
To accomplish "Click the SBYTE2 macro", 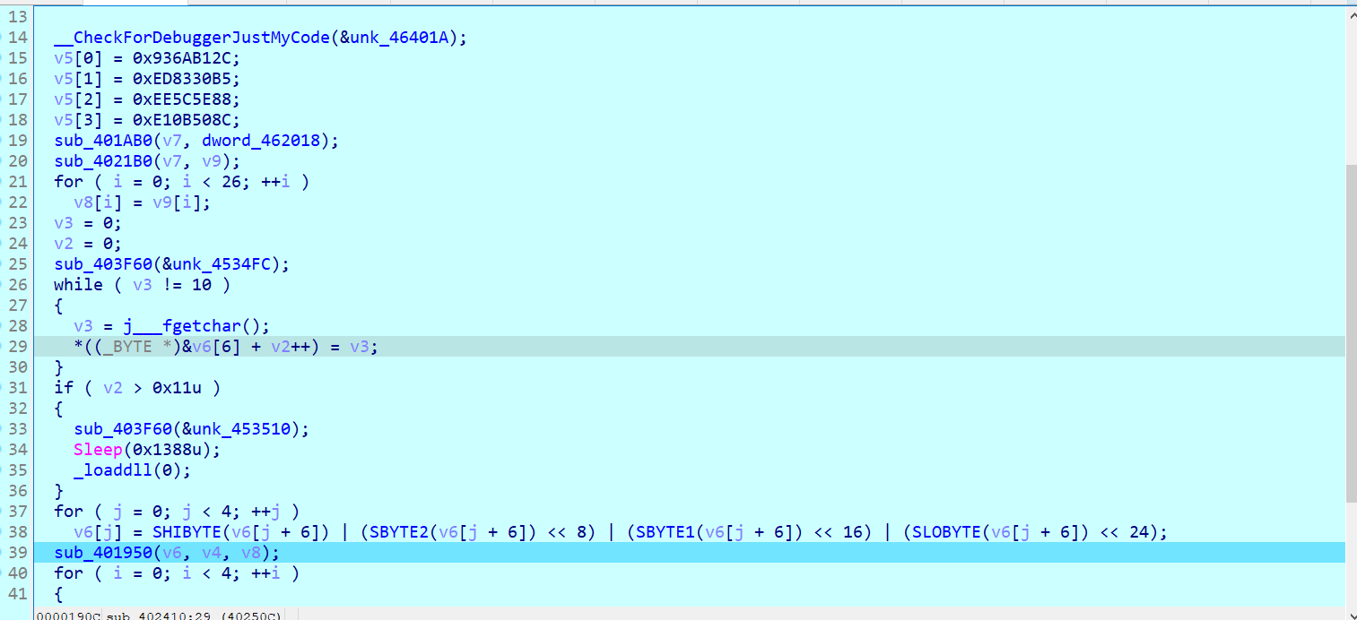I will click(x=399, y=532).
